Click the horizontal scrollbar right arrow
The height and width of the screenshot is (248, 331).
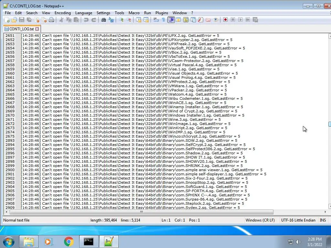tap(325, 212)
